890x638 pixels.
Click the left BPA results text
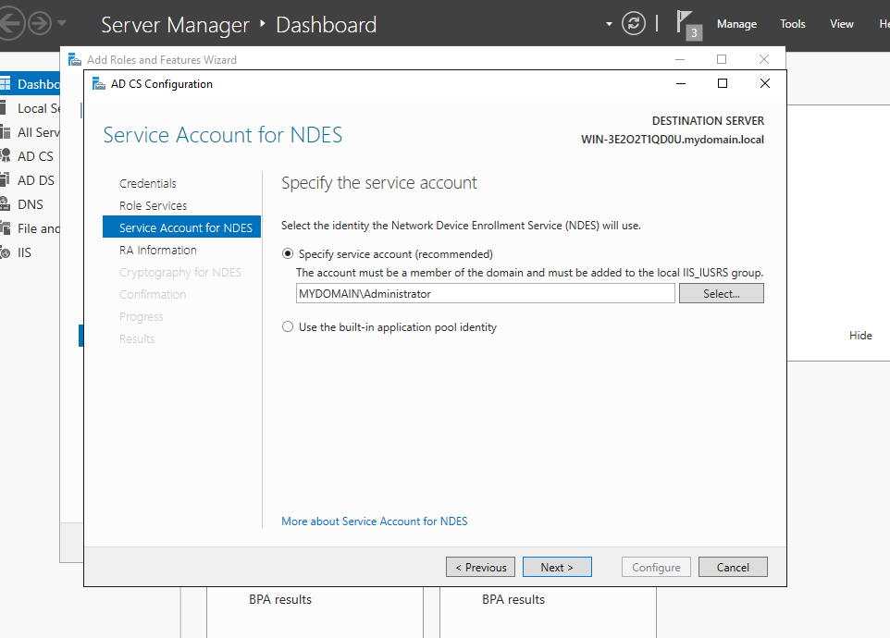279,599
